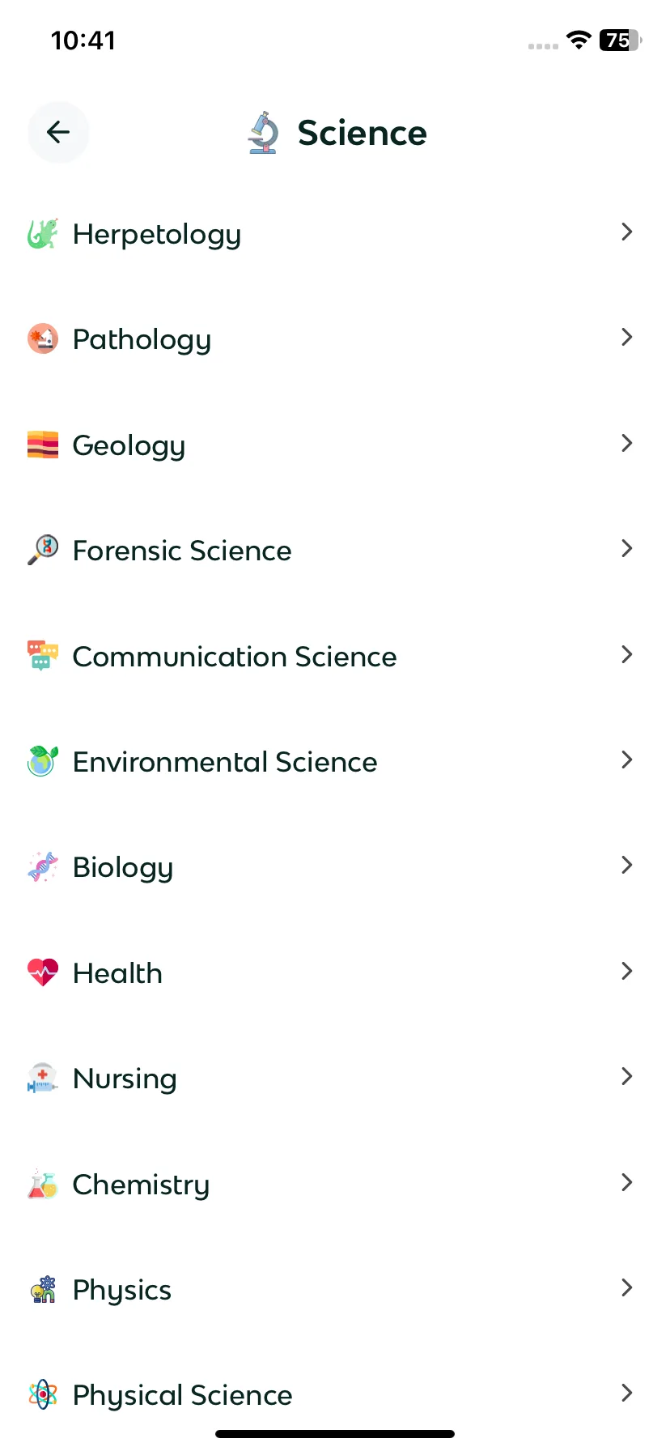Click the Chemistry flask icon
670x1451 pixels.
pyautogui.click(x=43, y=1184)
